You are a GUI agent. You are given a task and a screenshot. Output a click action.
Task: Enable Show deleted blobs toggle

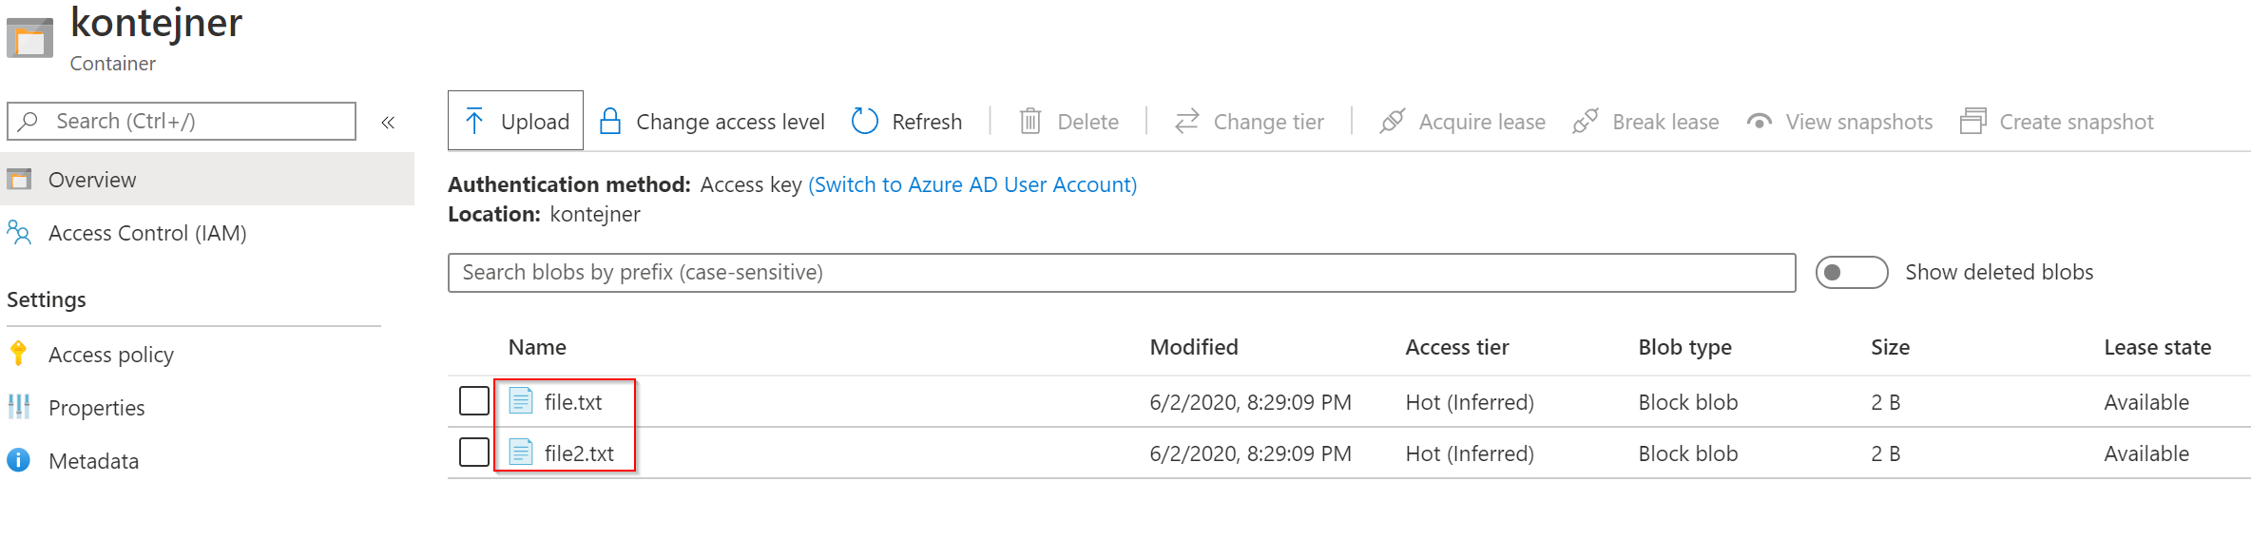pyautogui.click(x=1850, y=273)
